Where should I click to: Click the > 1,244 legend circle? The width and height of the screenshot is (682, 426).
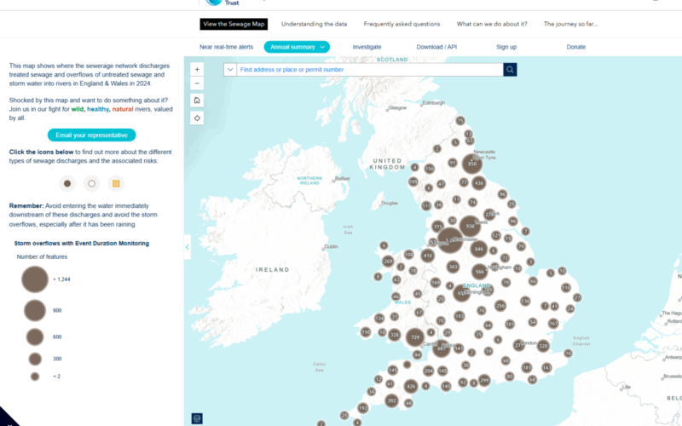pyautogui.click(x=35, y=279)
